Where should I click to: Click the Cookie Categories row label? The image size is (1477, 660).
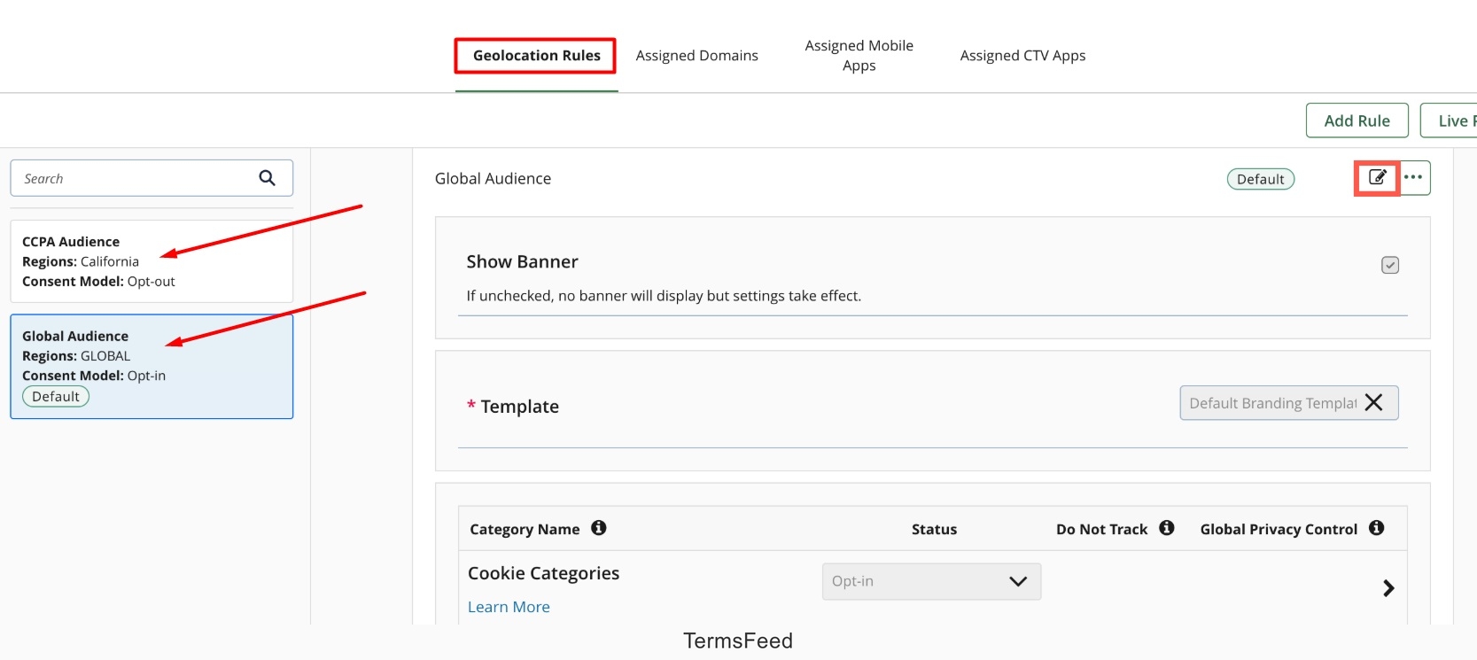pyautogui.click(x=543, y=573)
